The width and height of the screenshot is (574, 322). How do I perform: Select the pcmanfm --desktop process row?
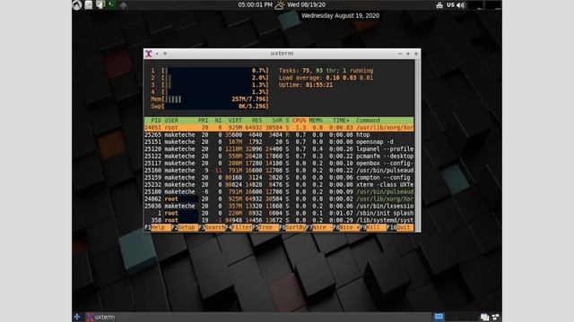click(279, 157)
